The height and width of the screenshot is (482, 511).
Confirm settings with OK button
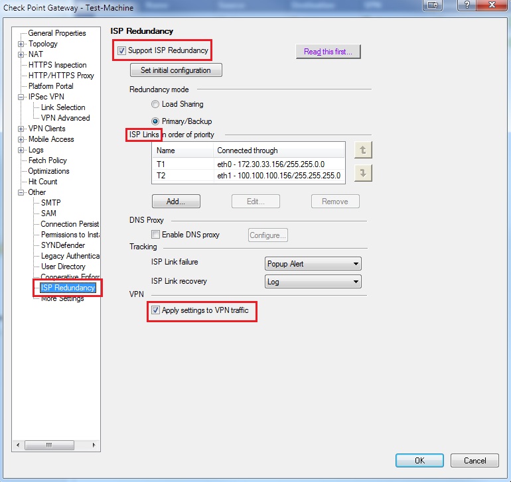[419, 461]
